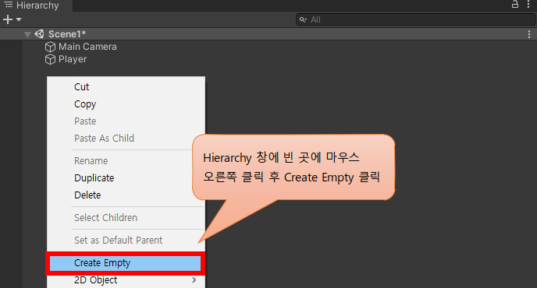Choose Copy from the context menu
This screenshot has height=288, width=537.
click(85, 104)
